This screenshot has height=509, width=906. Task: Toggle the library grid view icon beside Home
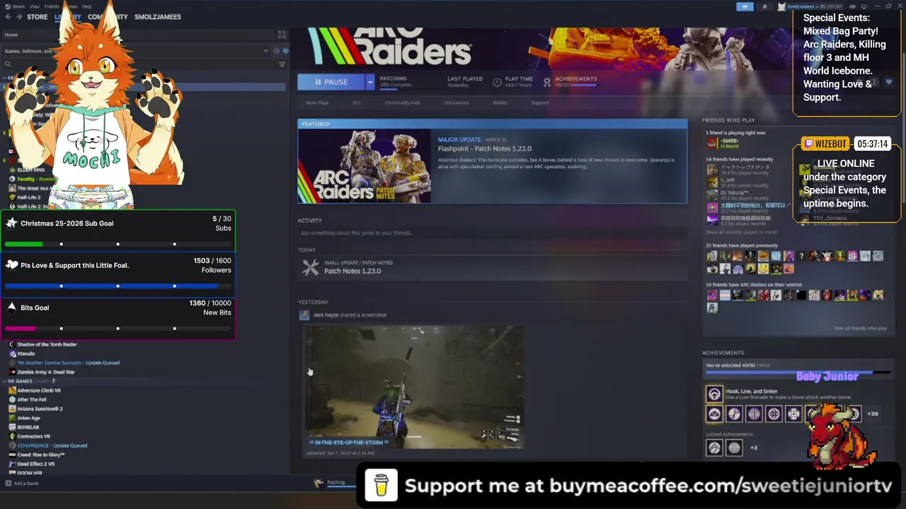(282, 35)
